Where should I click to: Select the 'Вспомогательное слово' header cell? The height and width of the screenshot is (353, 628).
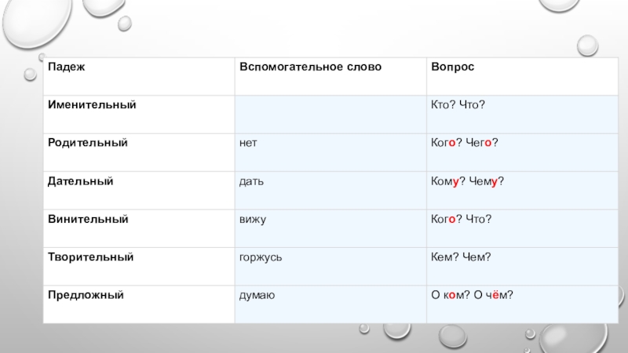point(310,67)
